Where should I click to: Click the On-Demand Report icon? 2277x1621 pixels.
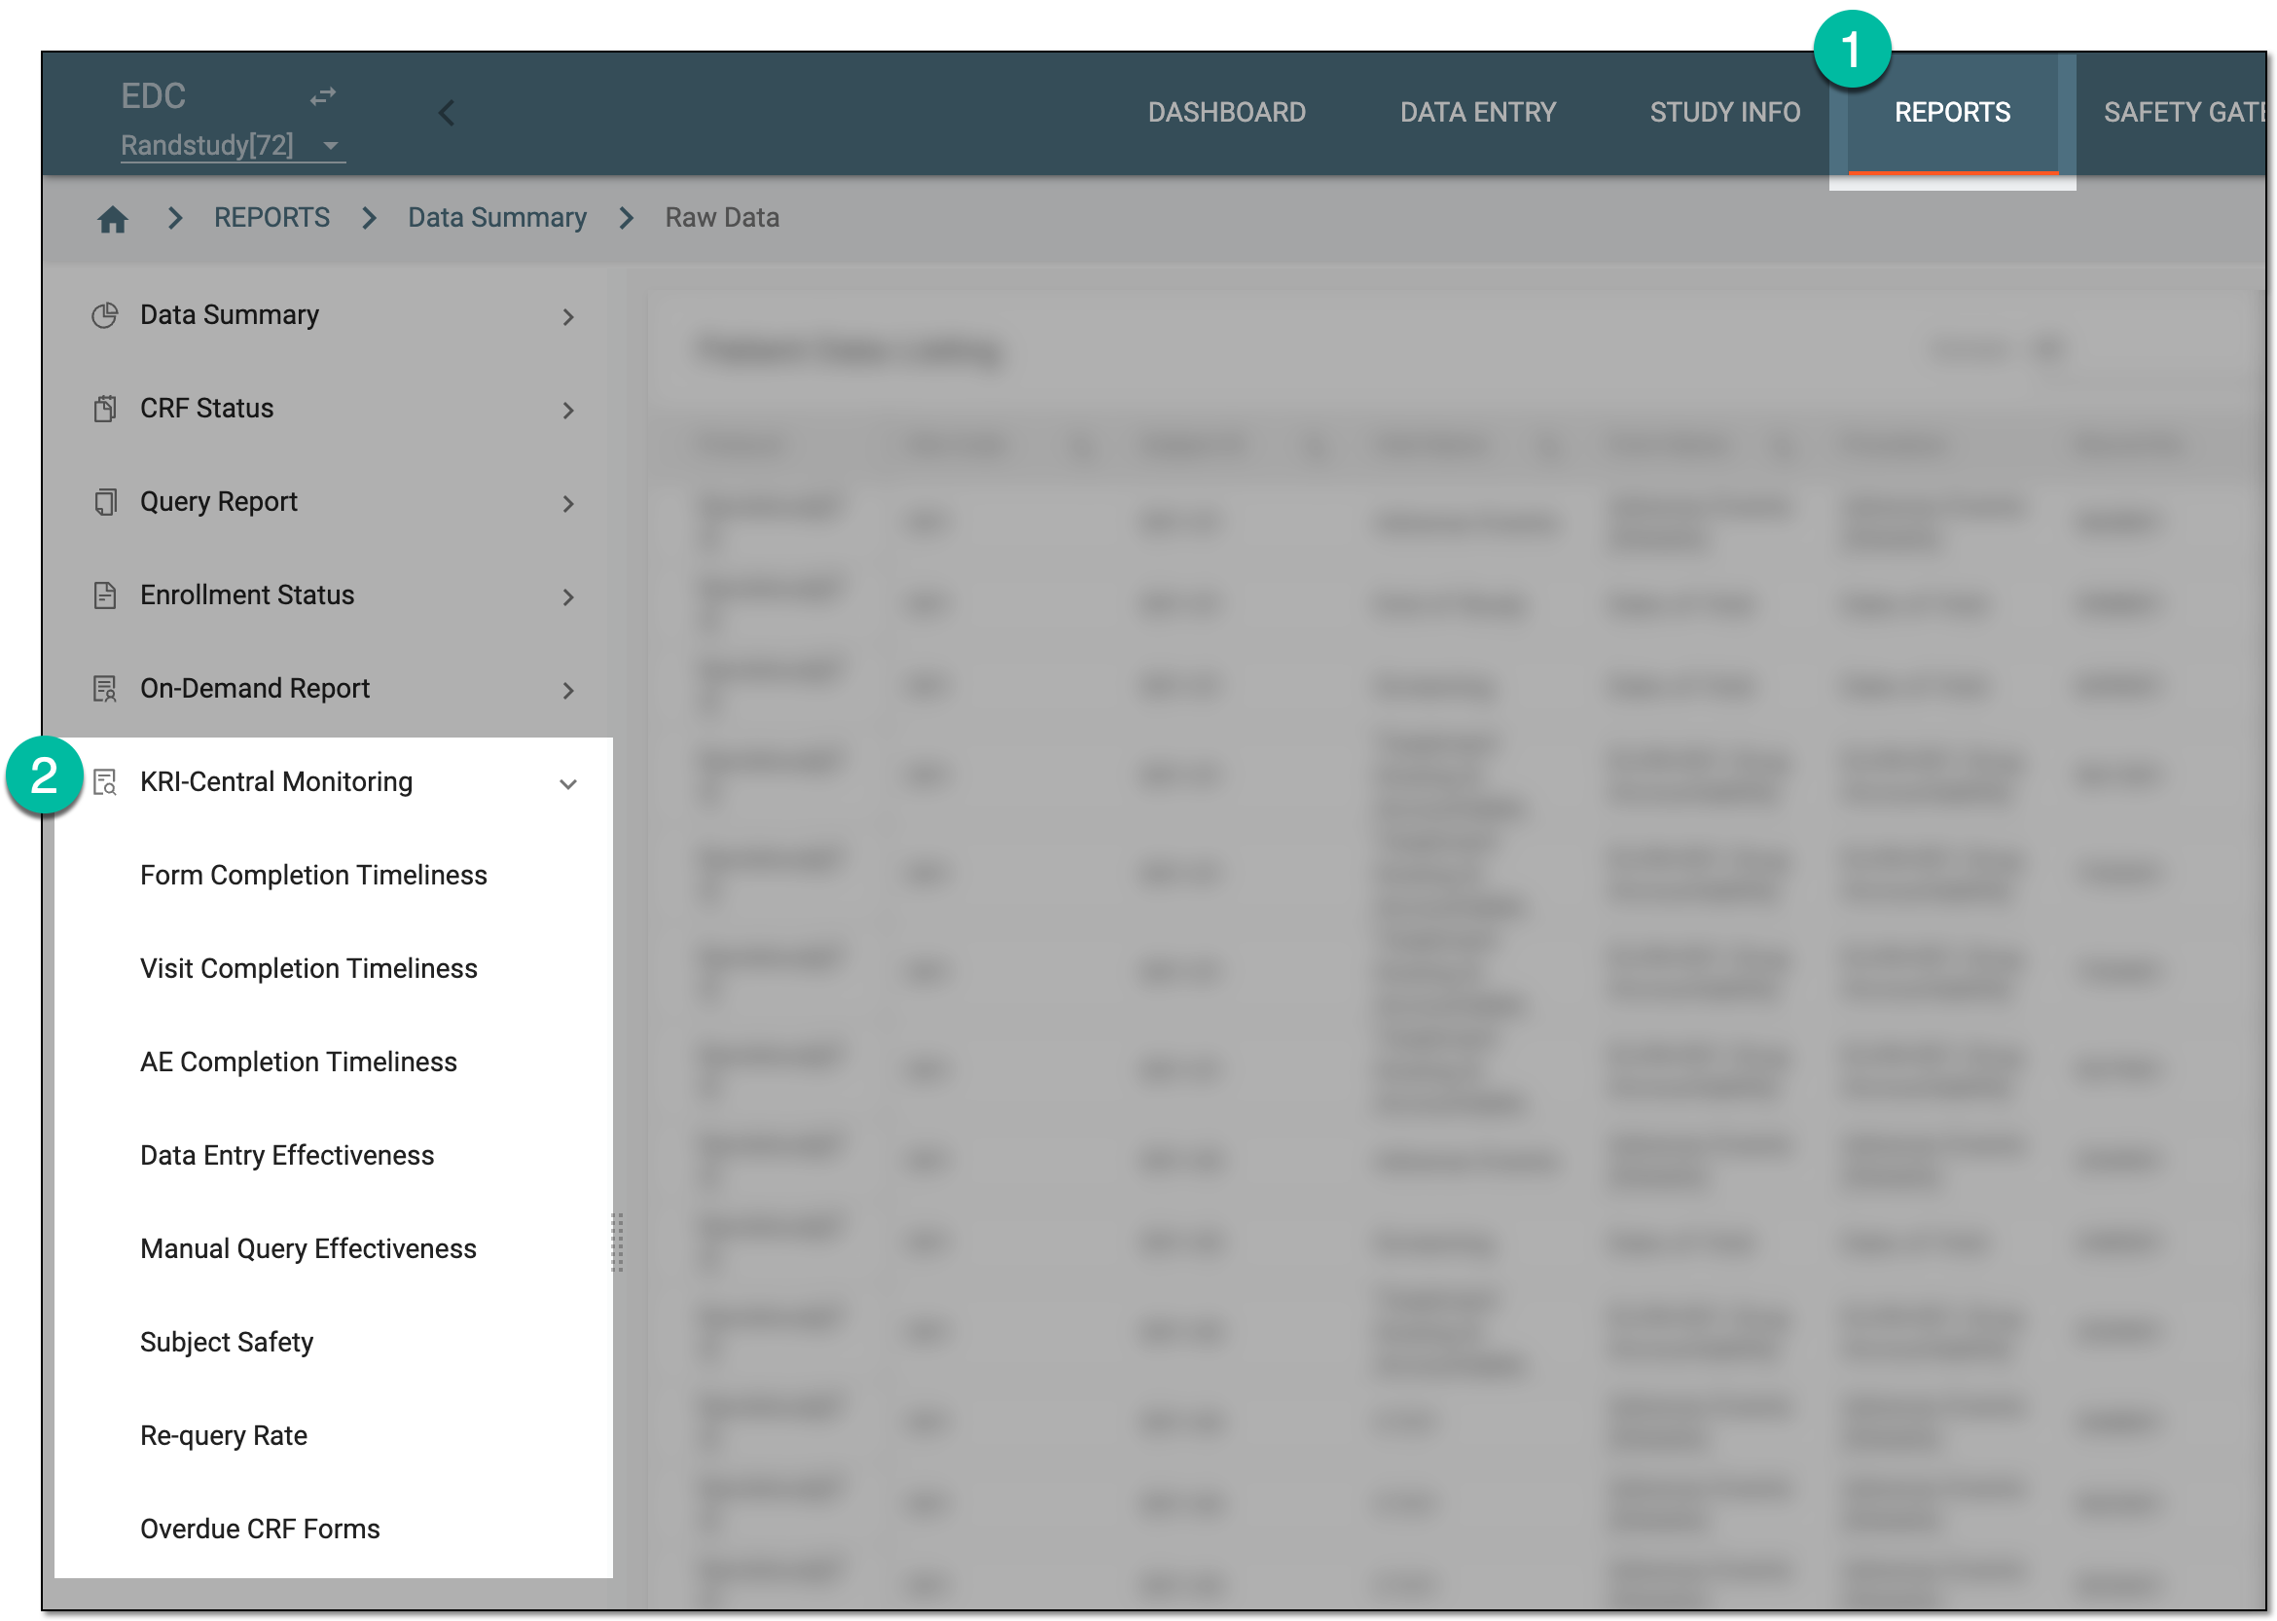pyautogui.click(x=105, y=690)
